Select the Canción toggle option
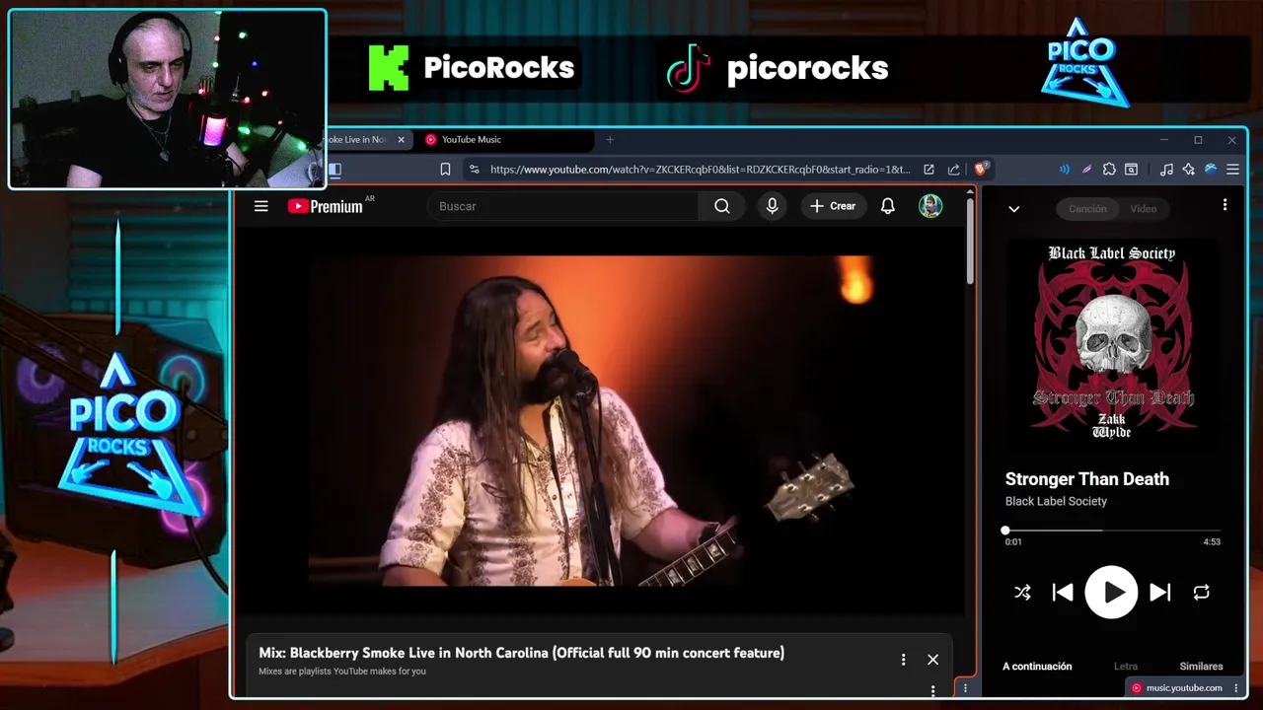The height and width of the screenshot is (710, 1263). tap(1087, 208)
